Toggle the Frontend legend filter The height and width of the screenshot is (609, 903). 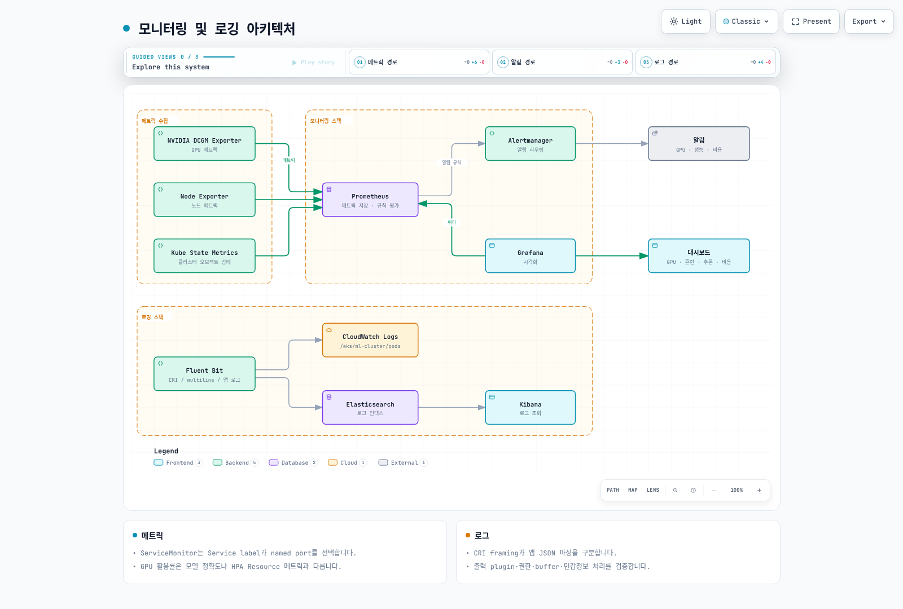tap(178, 463)
